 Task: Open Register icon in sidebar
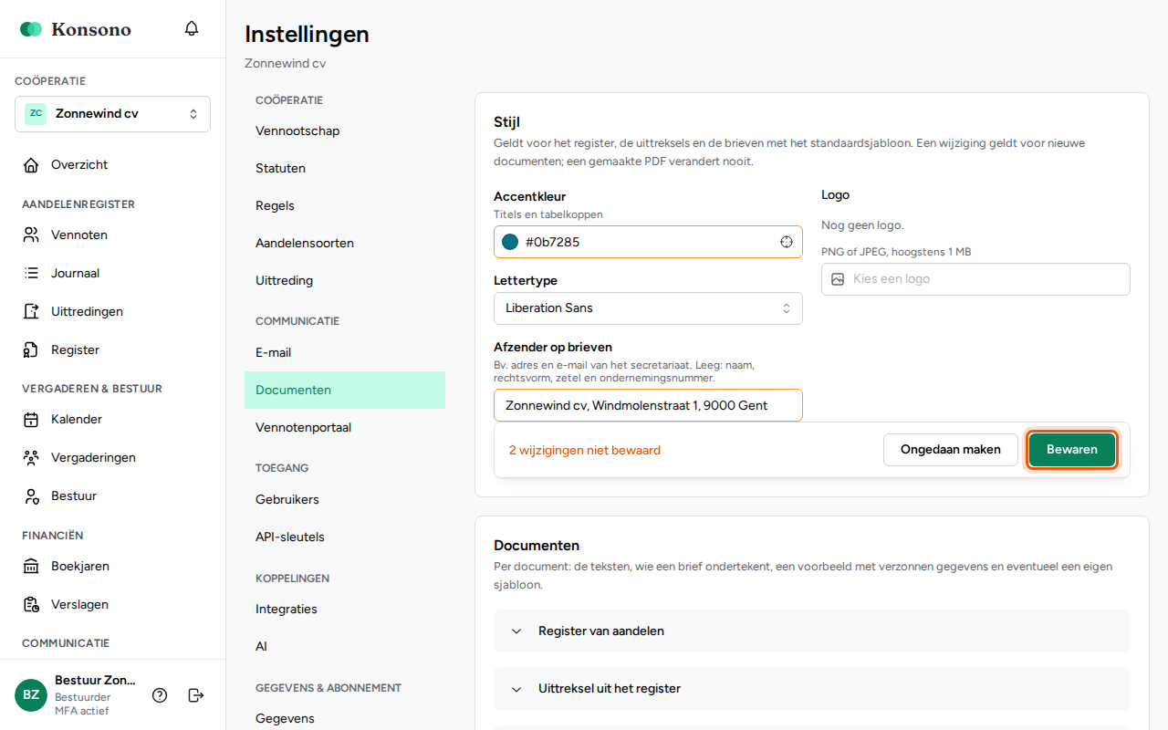(x=31, y=349)
